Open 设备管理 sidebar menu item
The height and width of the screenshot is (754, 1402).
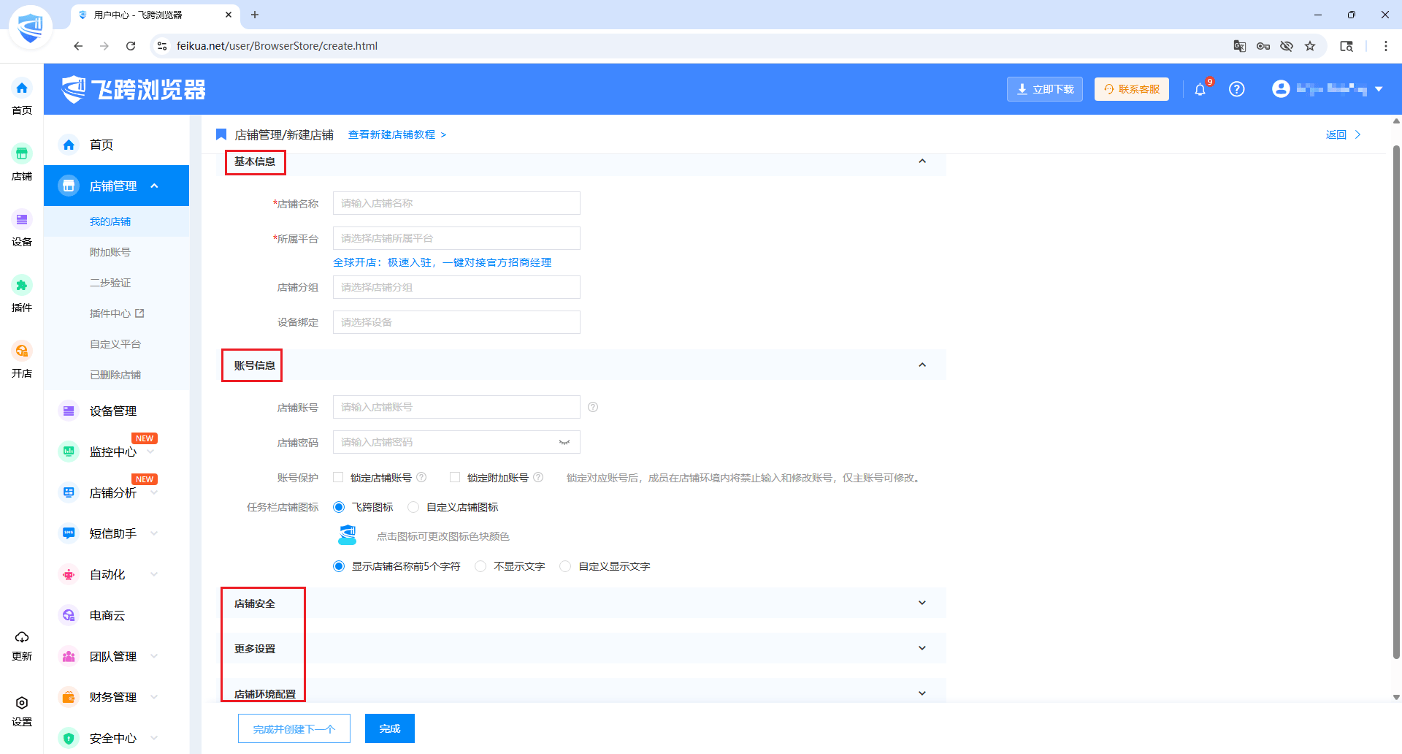tap(113, 411)
